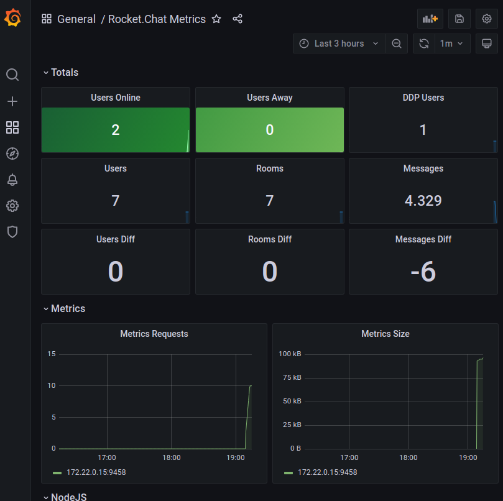Click Metrics Size legend color swatch
The image size is (503, 501).
tap(288, 473)
